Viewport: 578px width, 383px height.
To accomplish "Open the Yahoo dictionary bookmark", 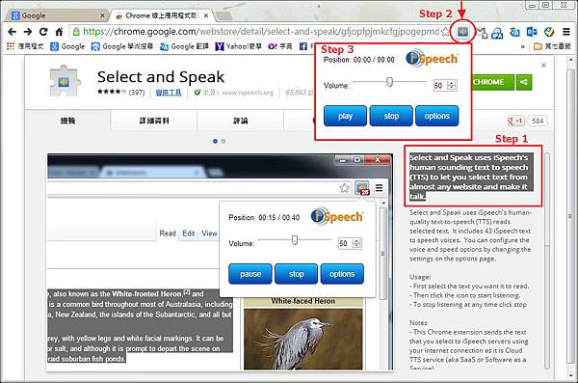I will click(x=280, y=46).
